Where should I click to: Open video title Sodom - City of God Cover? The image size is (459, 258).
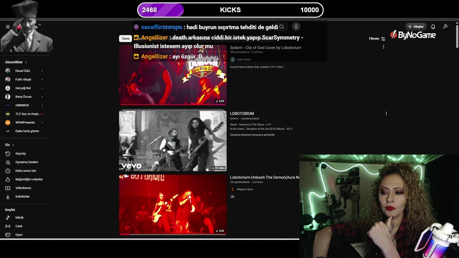265,48
